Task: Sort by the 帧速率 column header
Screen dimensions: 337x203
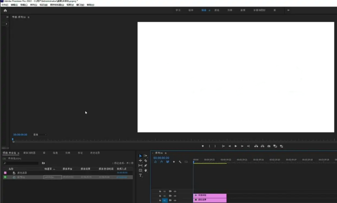Action: coord(48,169)
